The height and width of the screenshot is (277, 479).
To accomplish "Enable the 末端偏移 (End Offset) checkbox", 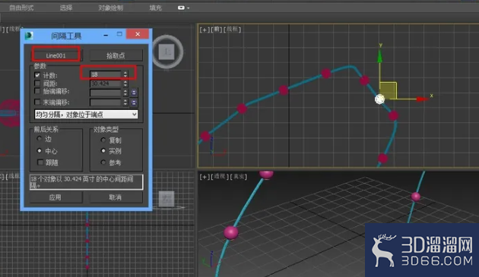I will (37, 102).
